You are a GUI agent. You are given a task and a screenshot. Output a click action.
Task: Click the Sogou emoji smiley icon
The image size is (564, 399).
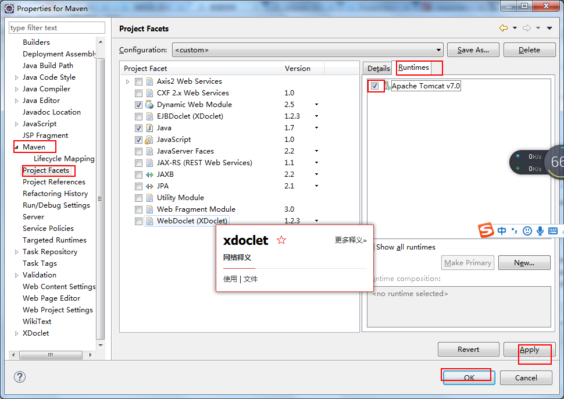click(x=527, y=231)
